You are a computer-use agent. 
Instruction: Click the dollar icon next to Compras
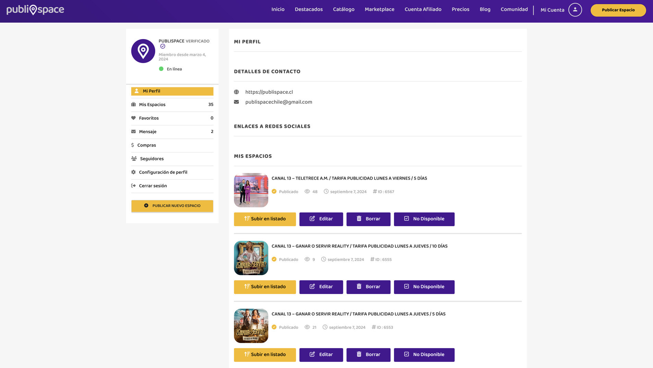[x=133, y=145]
